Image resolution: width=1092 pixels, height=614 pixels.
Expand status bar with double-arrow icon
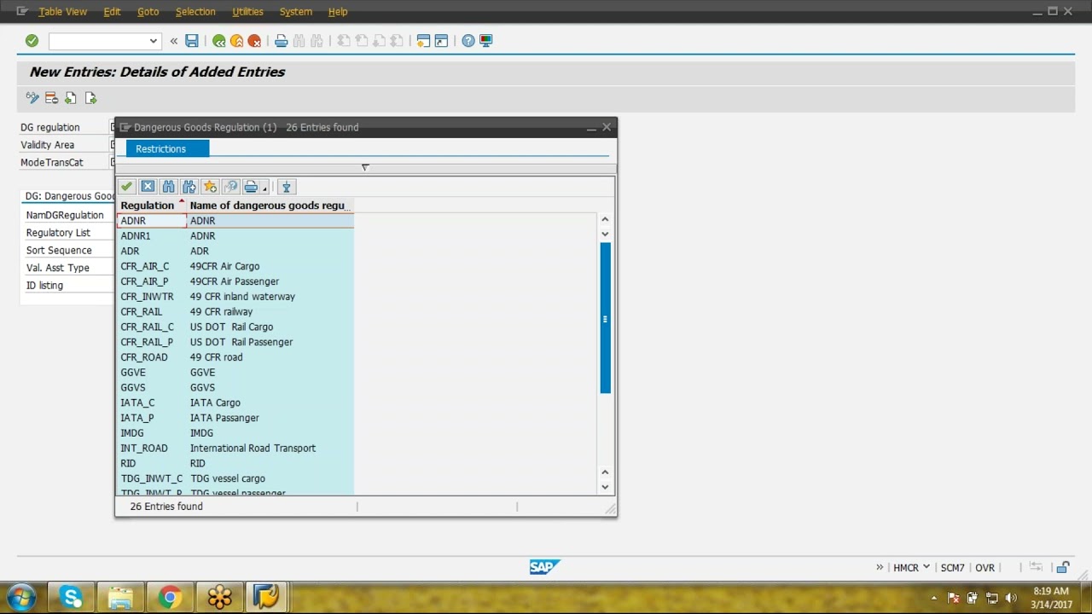click(880, 568)
